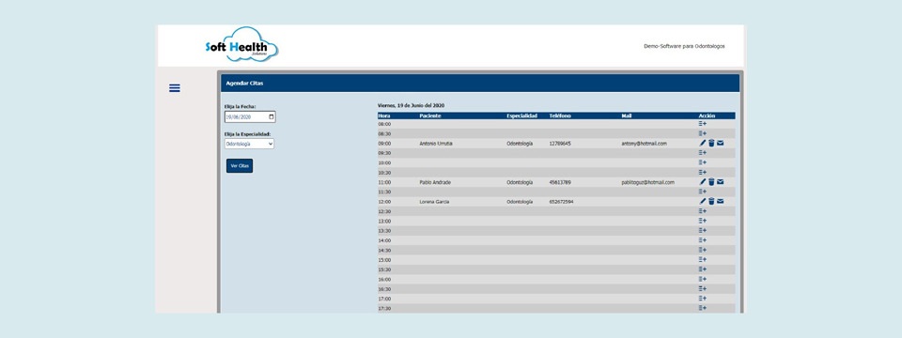Image resolution: width=902 pixels, height=338 pixels.
Task: Open the date picker calendar icon
Action: [271, 116]
